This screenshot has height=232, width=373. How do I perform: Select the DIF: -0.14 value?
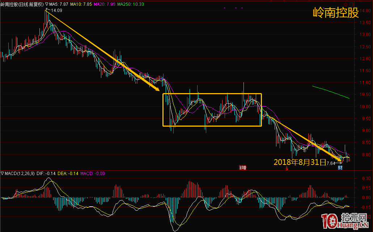[x=46, y=174]
